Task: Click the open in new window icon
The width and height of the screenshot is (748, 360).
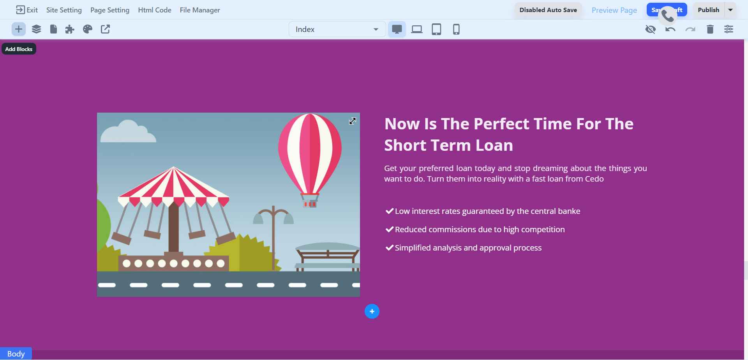Action: pyautogui.click(x=105, y=29)
